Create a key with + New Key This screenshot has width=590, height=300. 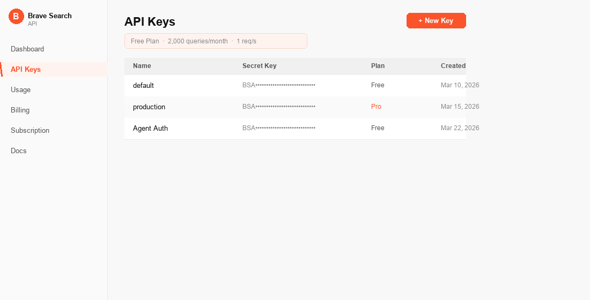click(x=436, y=21)
